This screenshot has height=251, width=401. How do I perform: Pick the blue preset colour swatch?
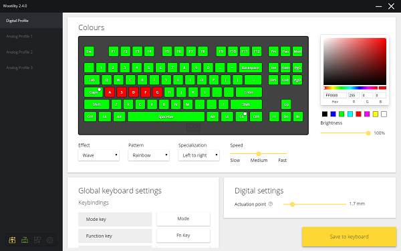click(333, 114)
